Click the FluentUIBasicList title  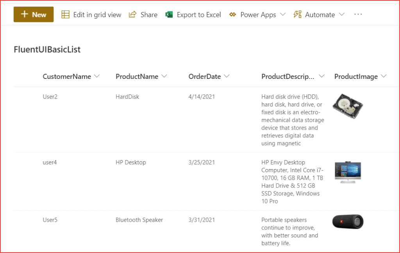coord(47,50)
